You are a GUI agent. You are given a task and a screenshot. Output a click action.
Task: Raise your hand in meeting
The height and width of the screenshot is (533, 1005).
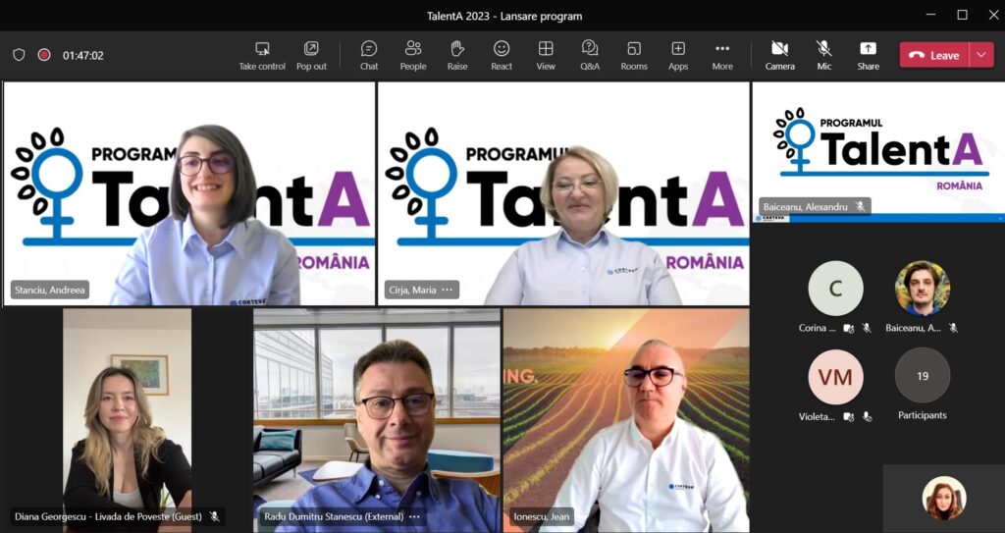point(457,56)
